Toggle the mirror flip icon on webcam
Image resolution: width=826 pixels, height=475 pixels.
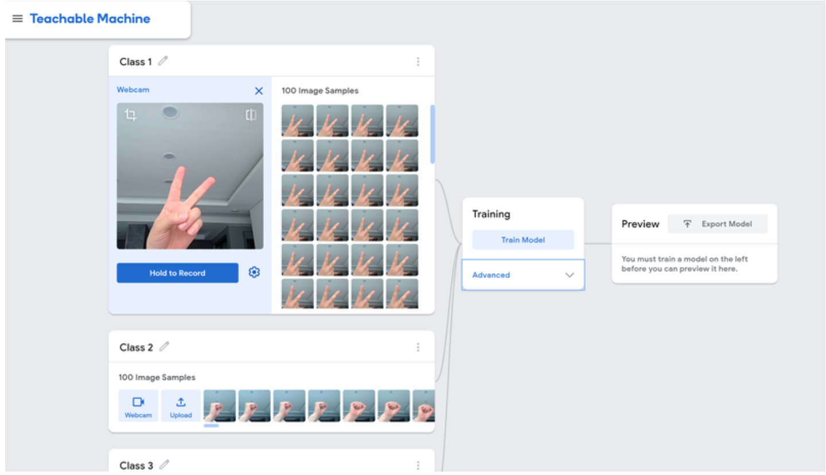tap(251, 115)
